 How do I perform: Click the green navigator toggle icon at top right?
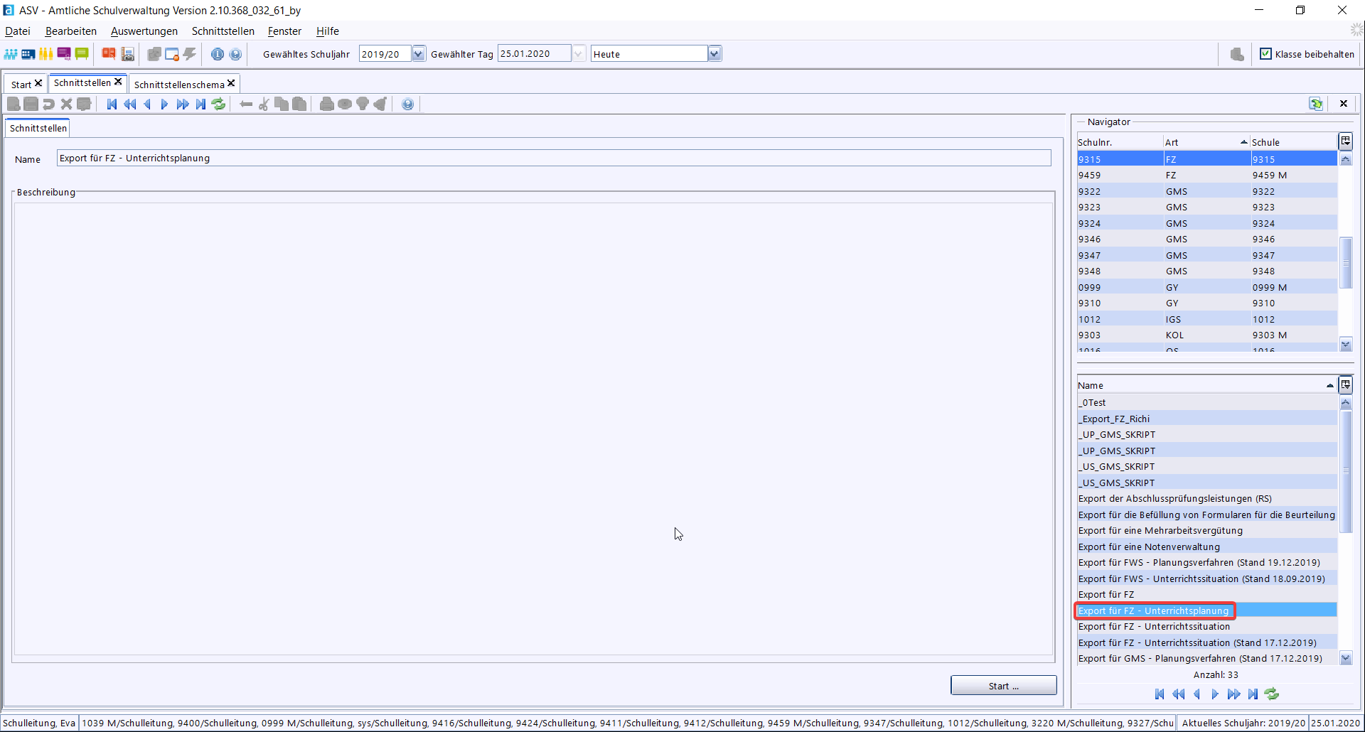point(1316,104)
